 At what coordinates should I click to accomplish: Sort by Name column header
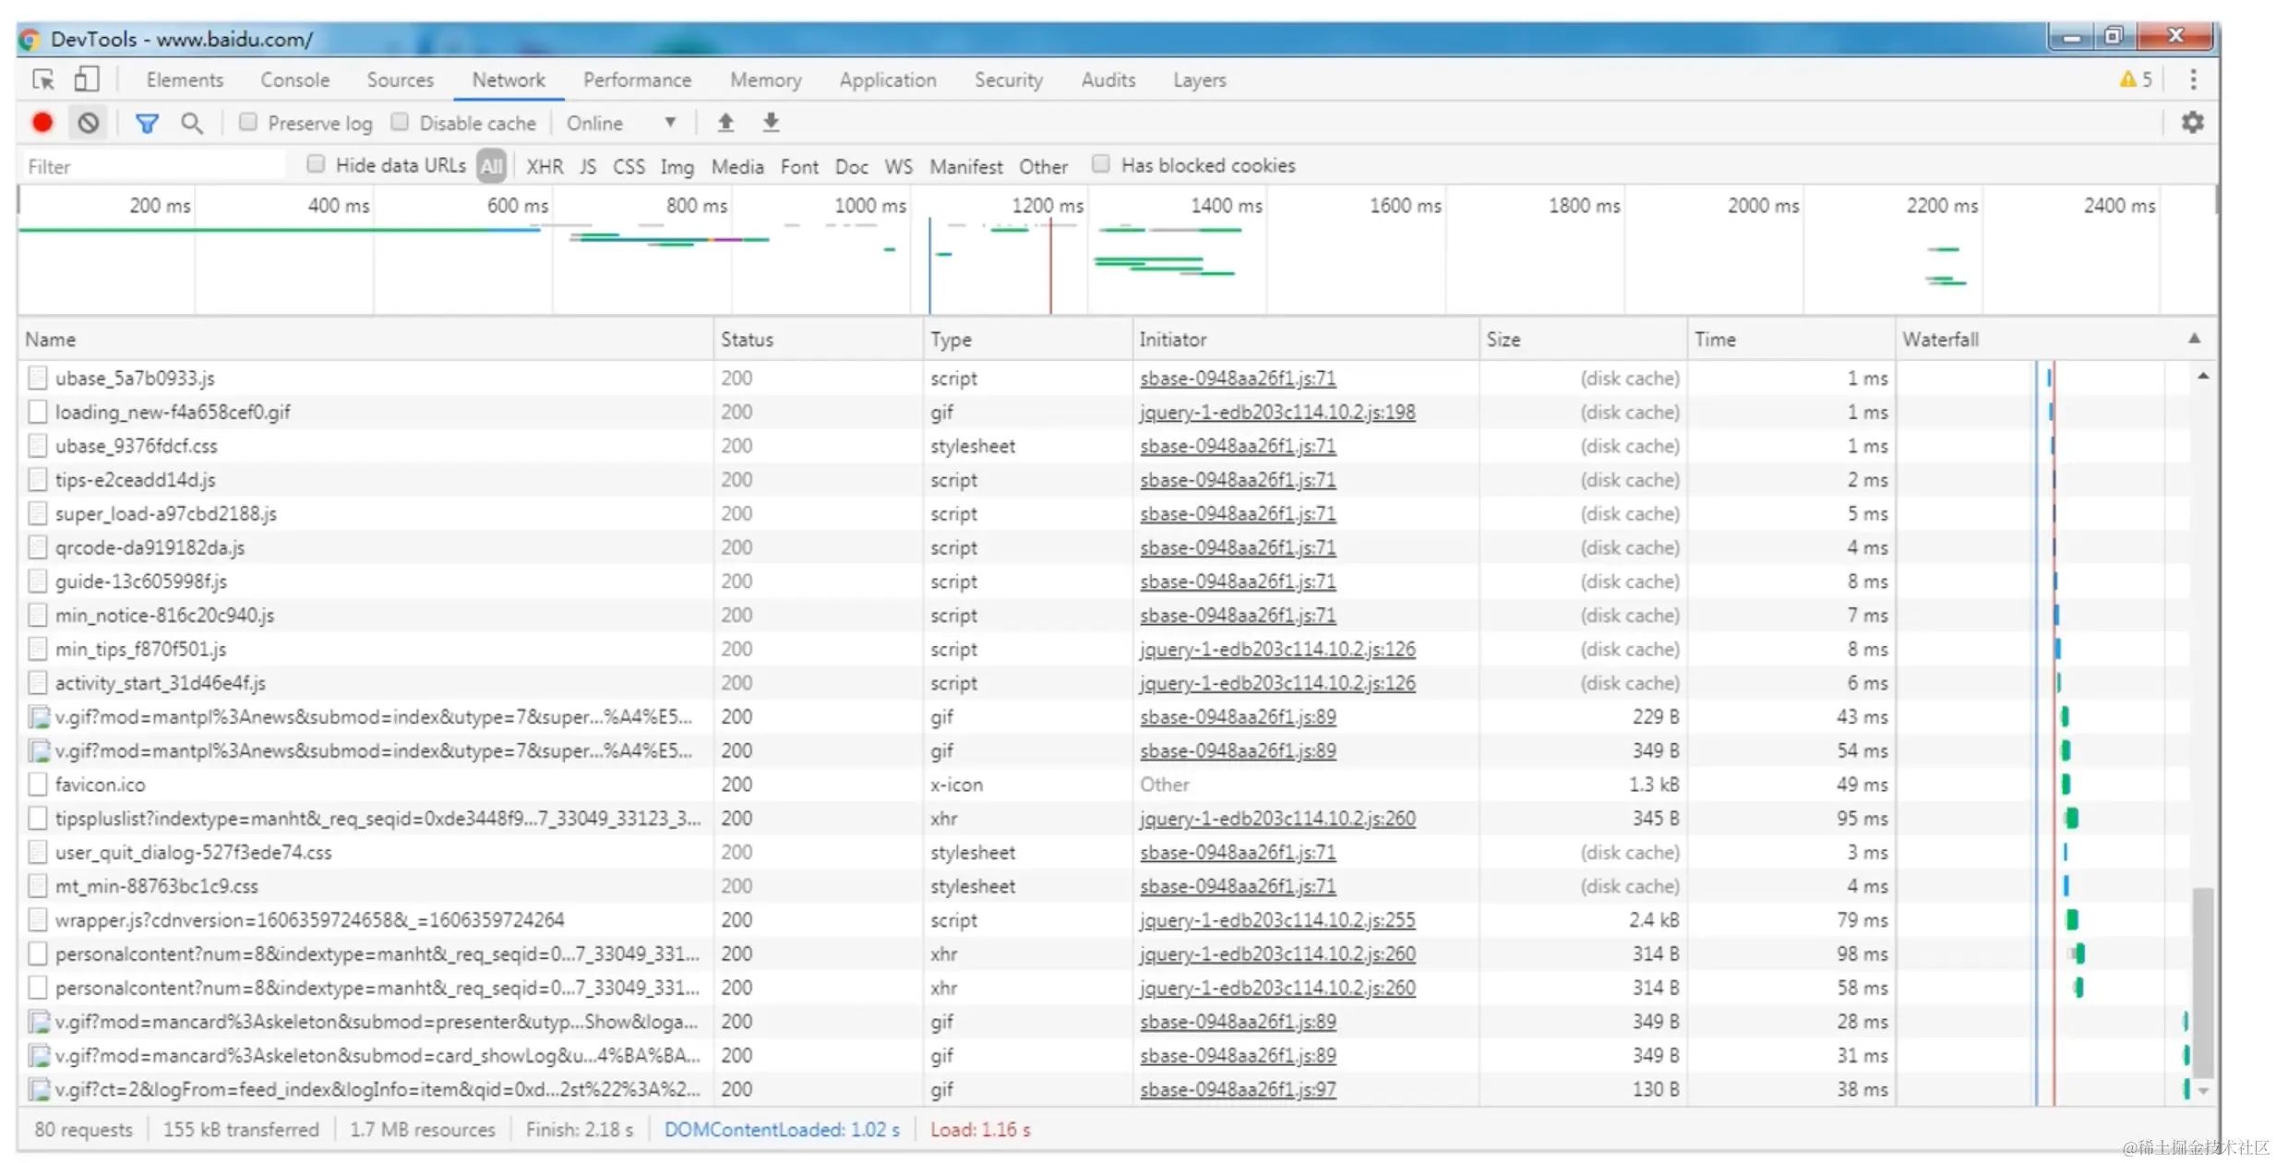pyautogui.click(x=365, y=339)
